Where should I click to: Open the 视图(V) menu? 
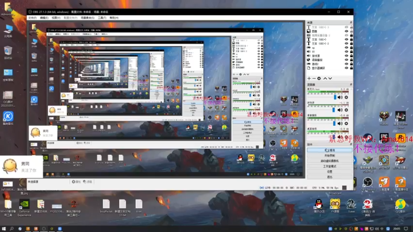[56, 18]
